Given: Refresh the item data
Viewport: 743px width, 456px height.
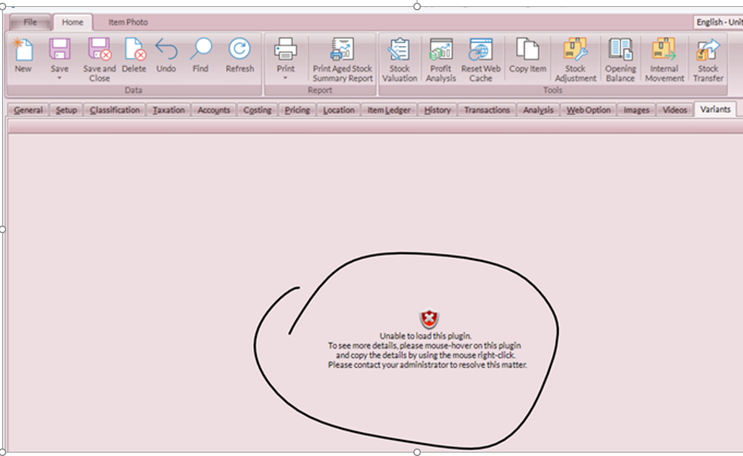Looking at the screenshot, I should coord(239,51).
